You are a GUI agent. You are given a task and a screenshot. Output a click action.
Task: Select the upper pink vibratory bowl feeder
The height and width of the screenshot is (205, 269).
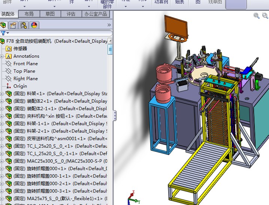pyautogui.click(x=164, y=73)
